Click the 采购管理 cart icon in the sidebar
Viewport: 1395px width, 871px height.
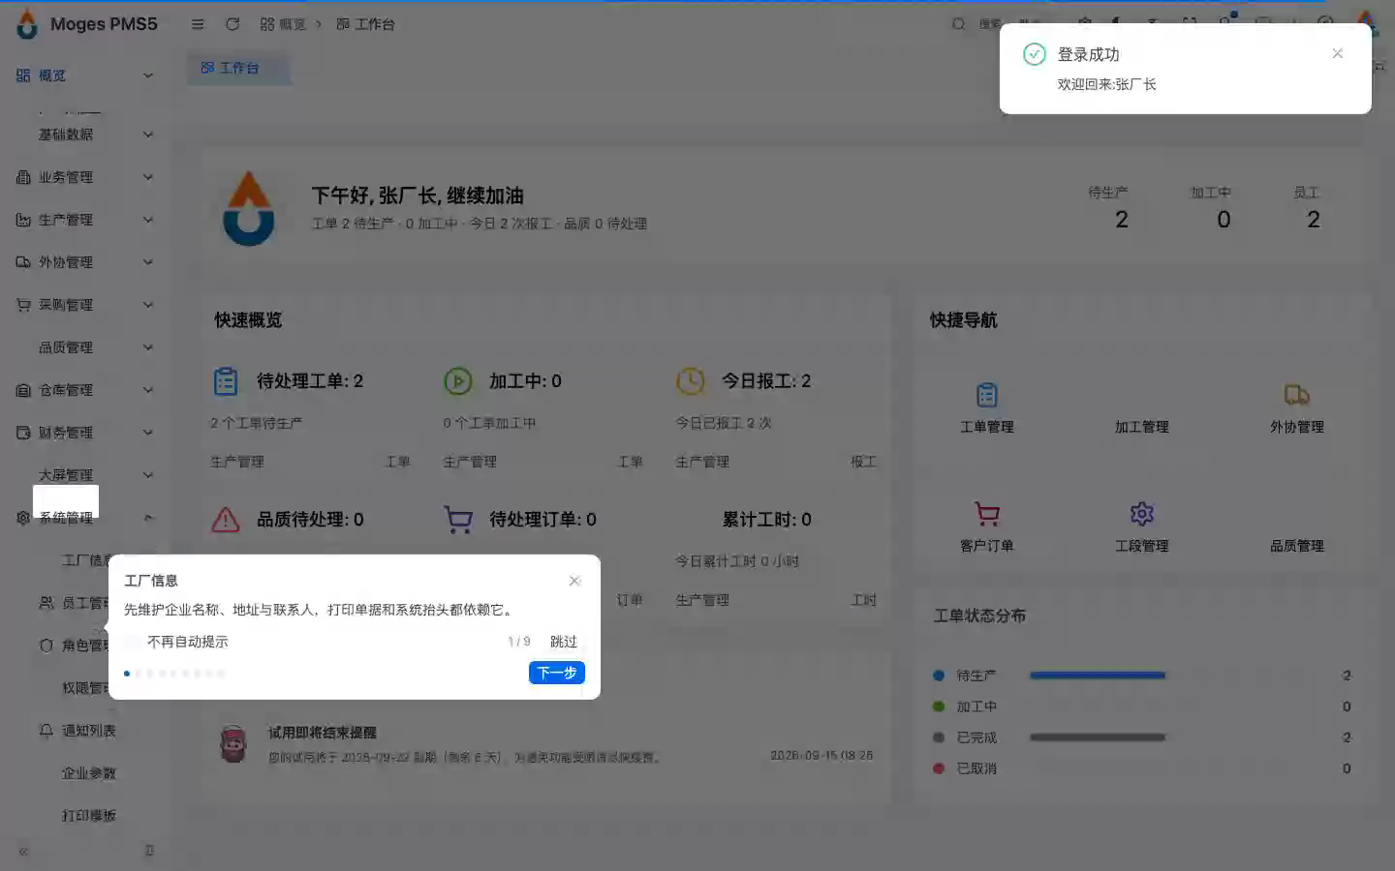coord(23,305)
